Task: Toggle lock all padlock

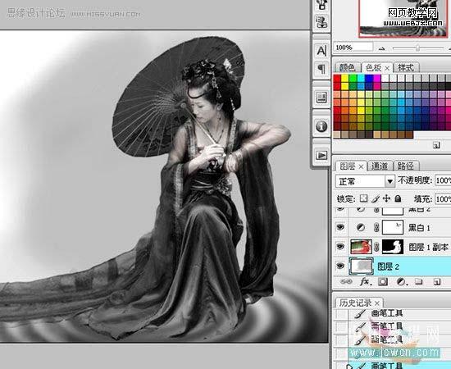Action: tap(398, 198)
